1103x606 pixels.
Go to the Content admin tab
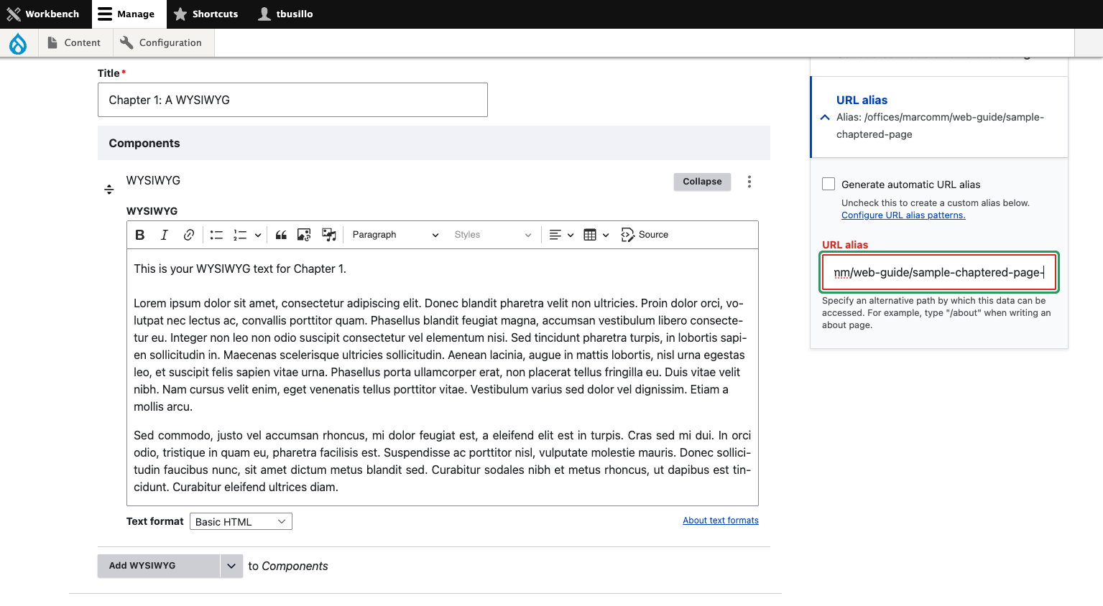point(74,43)
